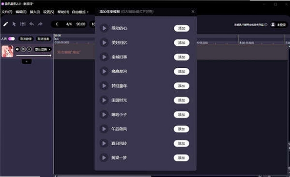Click the horizontal scrollbar below the timeline

pyautogui.click(x=104, y=176)
